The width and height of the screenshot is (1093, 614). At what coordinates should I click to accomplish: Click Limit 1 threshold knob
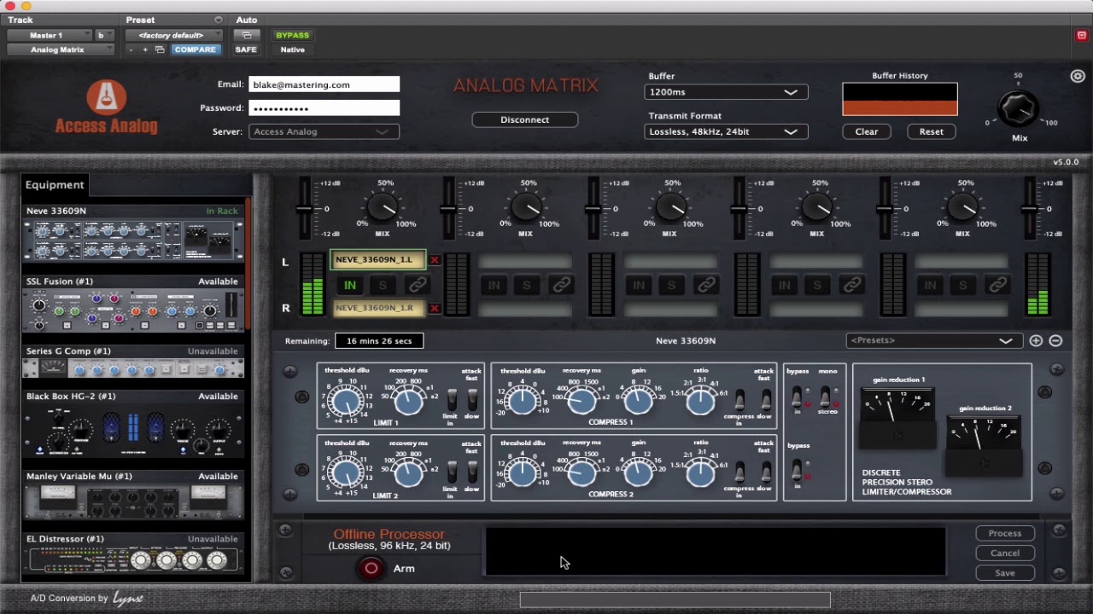346,401
